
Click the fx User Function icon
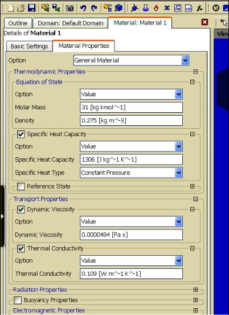coord(199,8)
